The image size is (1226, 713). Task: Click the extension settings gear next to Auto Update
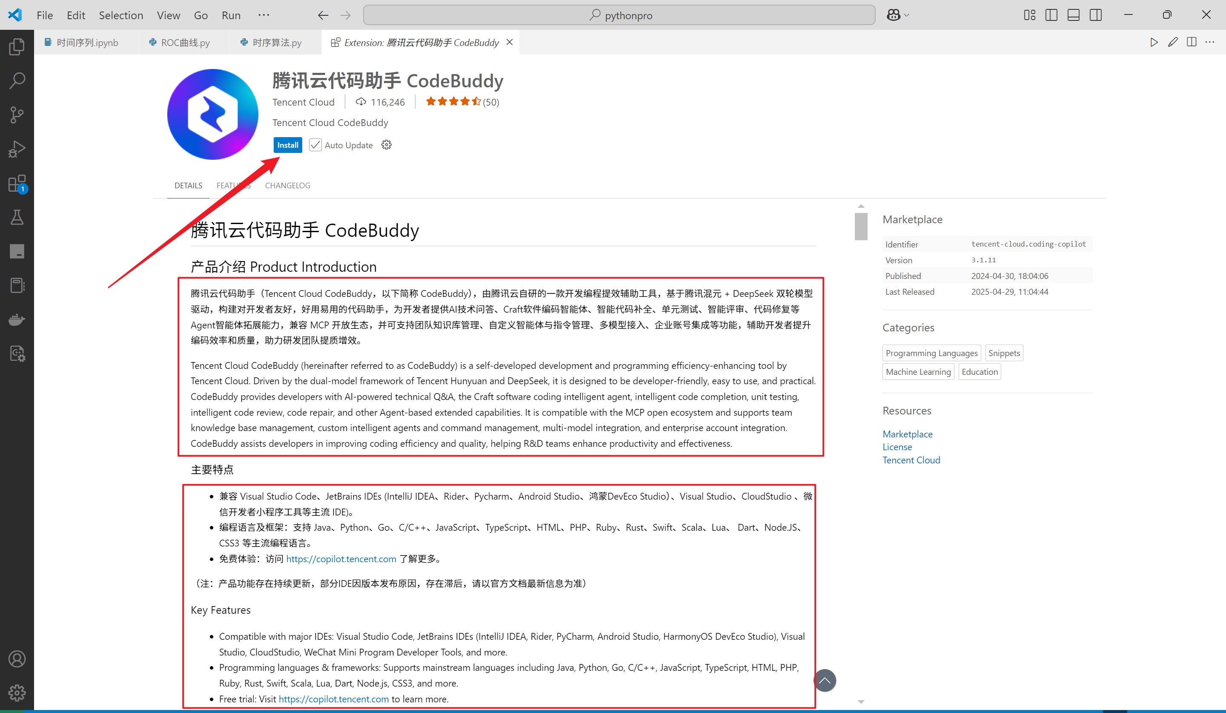386,145
